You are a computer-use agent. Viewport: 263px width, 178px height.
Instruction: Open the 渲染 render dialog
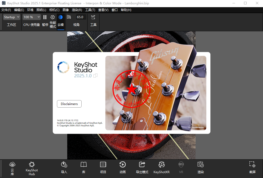pyautogui.click(x=201, y=167)
